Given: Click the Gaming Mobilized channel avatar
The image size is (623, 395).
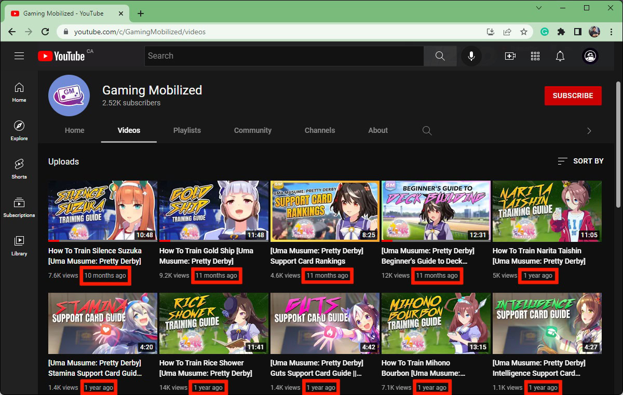Looking at the screenshot, I should pyautogui.click(x=69, y=96).
